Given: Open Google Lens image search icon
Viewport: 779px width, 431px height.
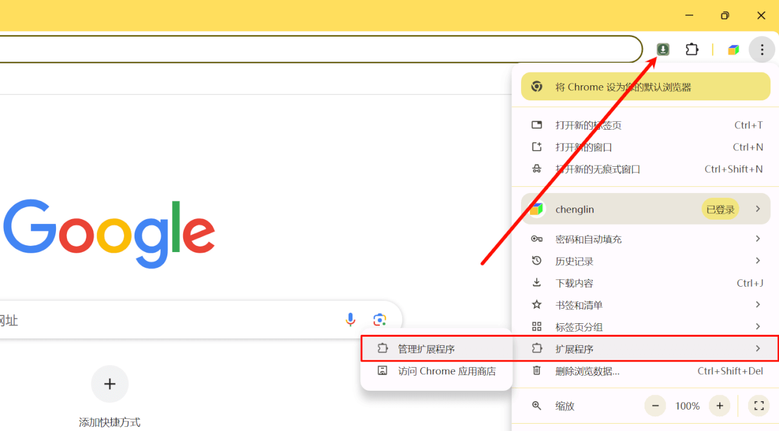Looking at the screenshot, I should pyautogui.click(x=380, y=320).
